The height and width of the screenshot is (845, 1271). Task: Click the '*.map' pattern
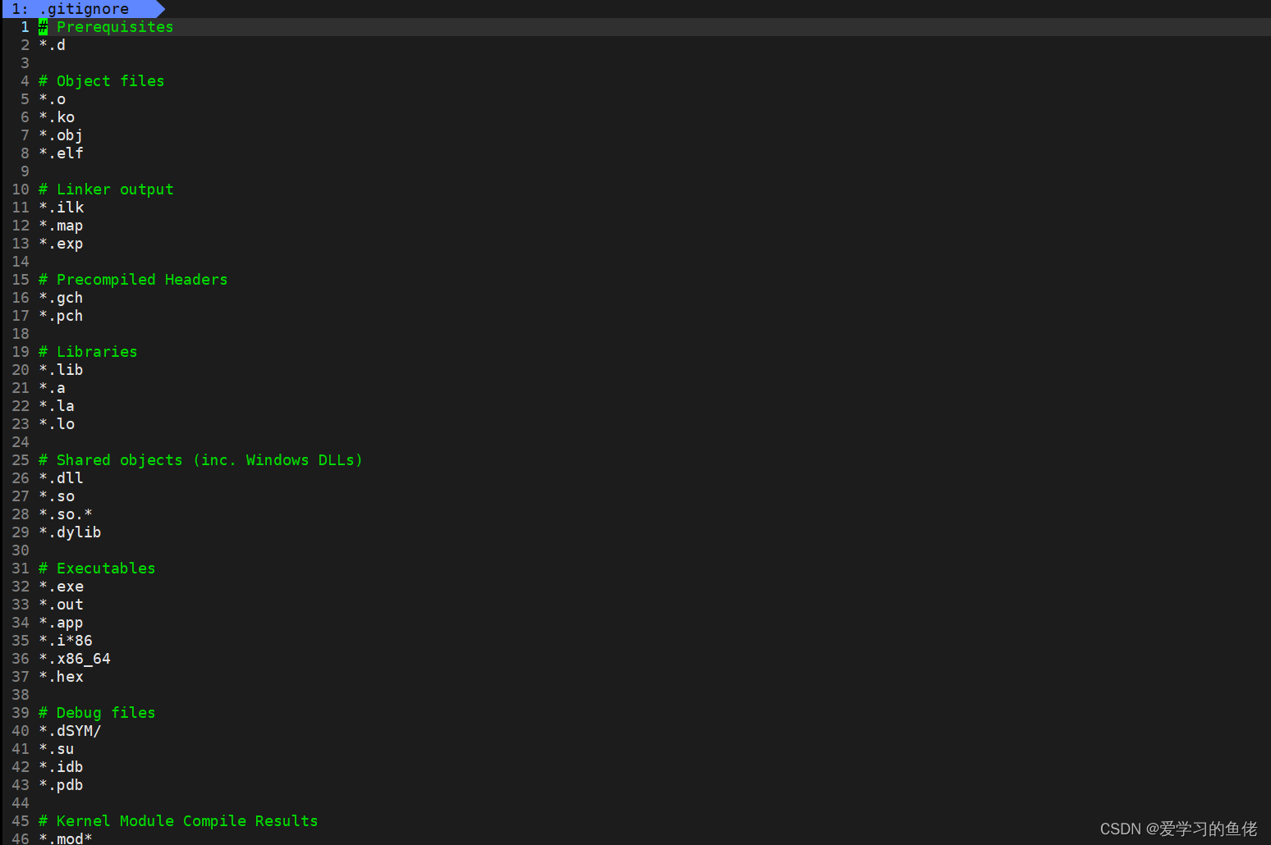click(x=61, y=226)
